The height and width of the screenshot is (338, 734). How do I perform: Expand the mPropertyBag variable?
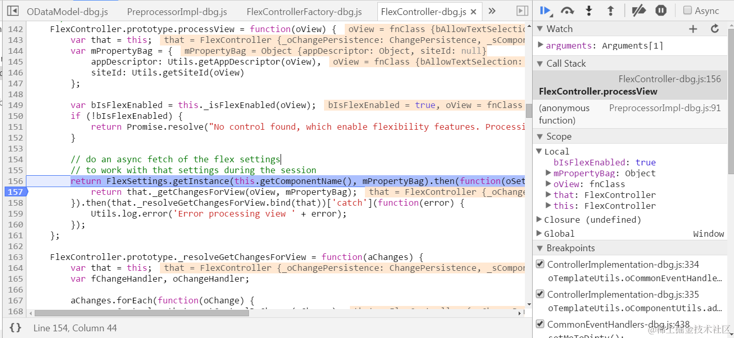tap(549, 173)
